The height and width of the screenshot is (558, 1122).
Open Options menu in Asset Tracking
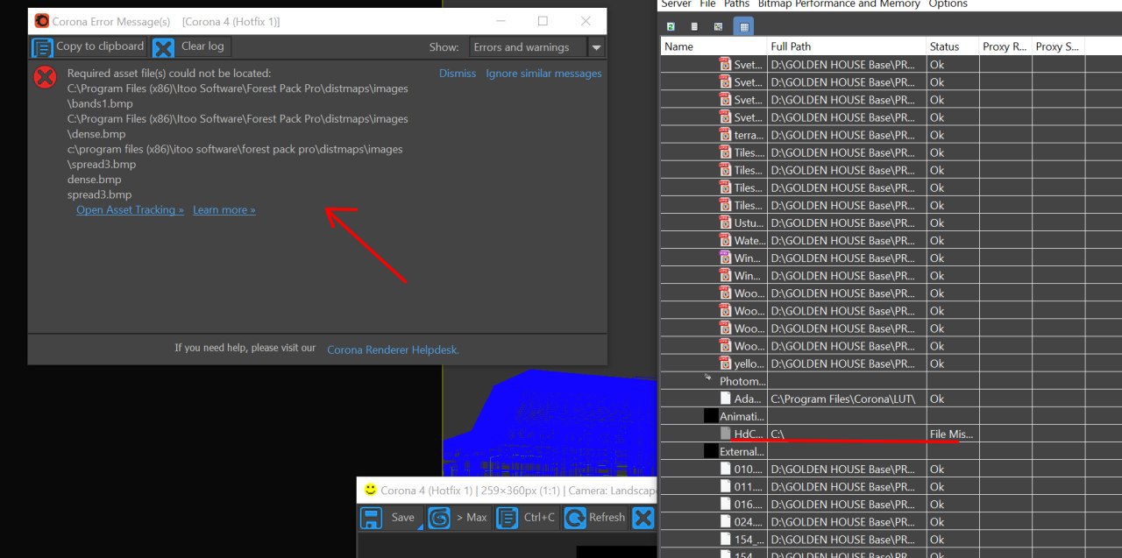[948, 4]
